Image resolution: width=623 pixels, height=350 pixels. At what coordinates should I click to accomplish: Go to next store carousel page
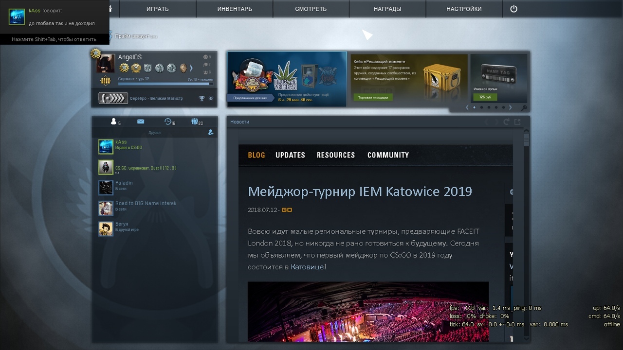(510, 107)
